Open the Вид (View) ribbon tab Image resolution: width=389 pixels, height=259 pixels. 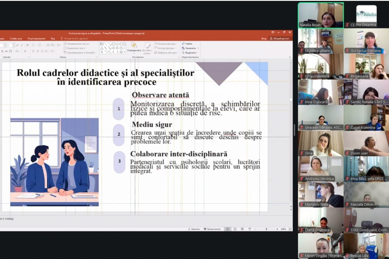[x=53, y=38]
